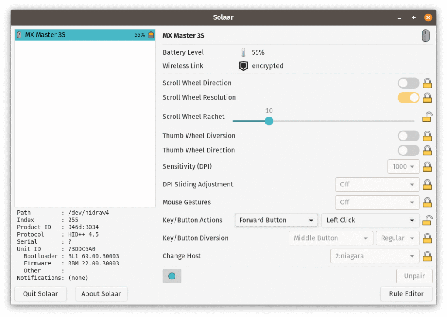Click the Scroll Wheel Rachet slider handle
Image resolution: width=447 pixels, height=317 pixels.
[269, 121]
